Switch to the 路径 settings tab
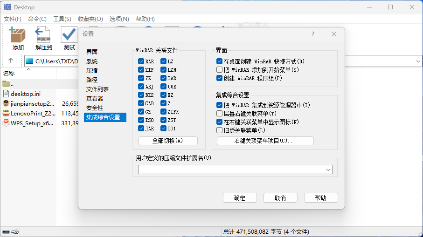This screenshot has width=423, height=237. [92, 80]
